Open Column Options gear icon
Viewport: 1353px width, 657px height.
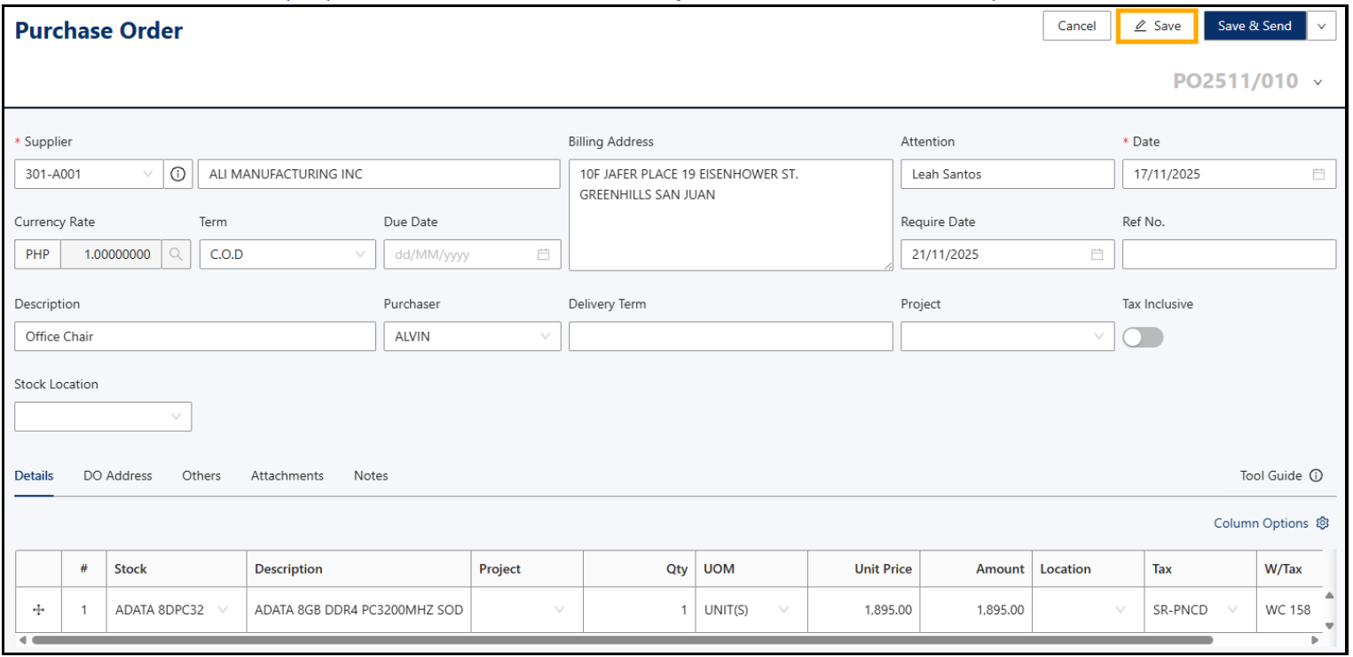(x=1322, y=523)
